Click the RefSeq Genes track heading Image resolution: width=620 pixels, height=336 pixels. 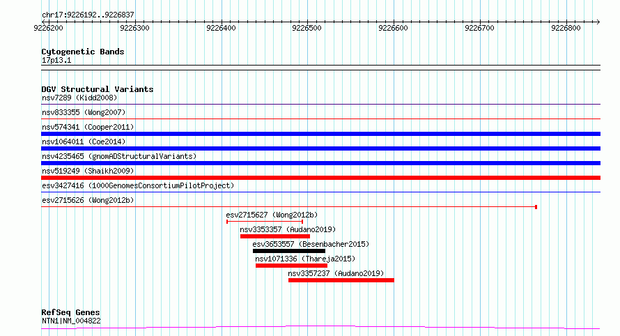[x=70, y=312]
